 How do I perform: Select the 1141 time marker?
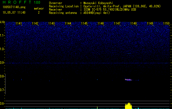point(19,24)
